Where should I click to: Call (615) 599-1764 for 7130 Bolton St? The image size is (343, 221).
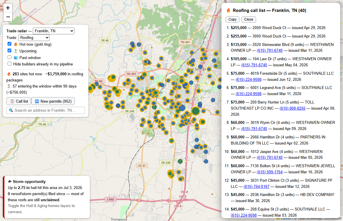pos(269,172)
